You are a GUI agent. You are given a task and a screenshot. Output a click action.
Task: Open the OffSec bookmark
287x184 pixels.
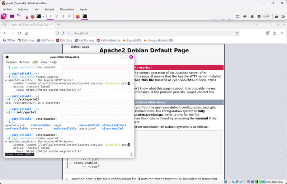coord(9,40)
